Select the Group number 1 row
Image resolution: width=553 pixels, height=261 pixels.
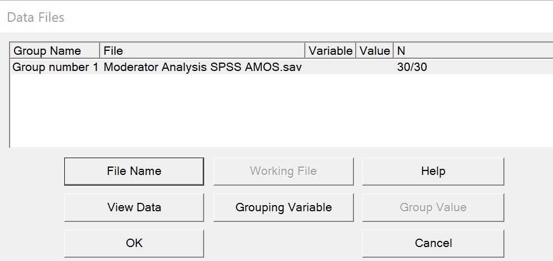click(x=55, y=68)
